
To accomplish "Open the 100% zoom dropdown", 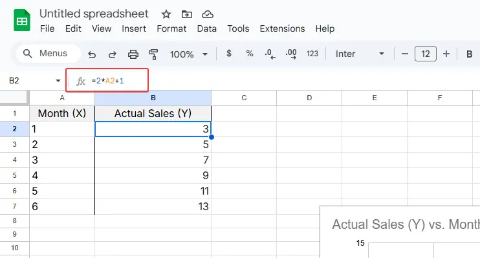I will tap(189, 54).
